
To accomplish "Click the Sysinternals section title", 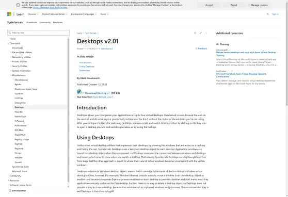I will pyautogui.click(x=15, y=22).
